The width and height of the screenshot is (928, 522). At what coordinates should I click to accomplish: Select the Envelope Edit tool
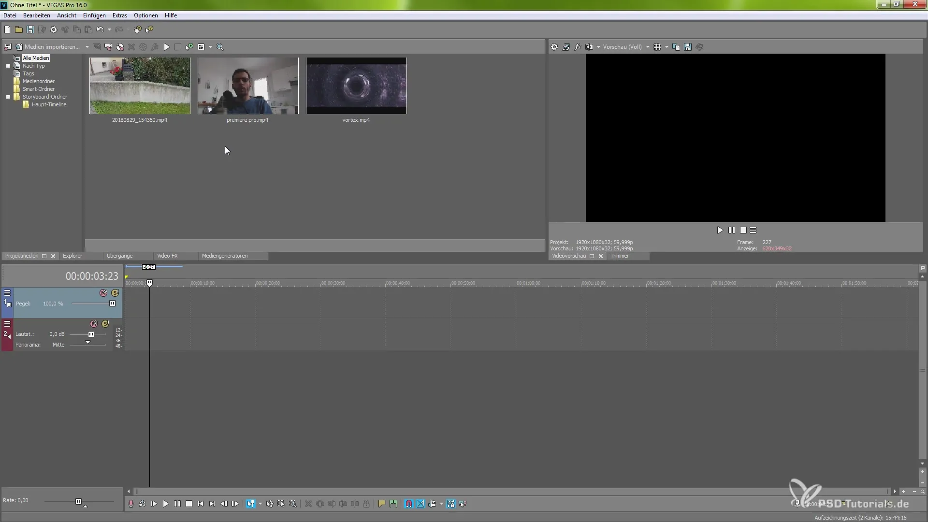pos(270,504)
